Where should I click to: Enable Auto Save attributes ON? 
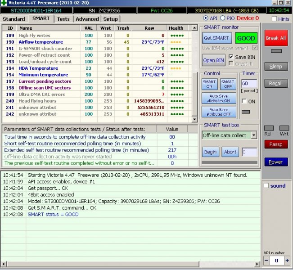click(x=218, y=98)
